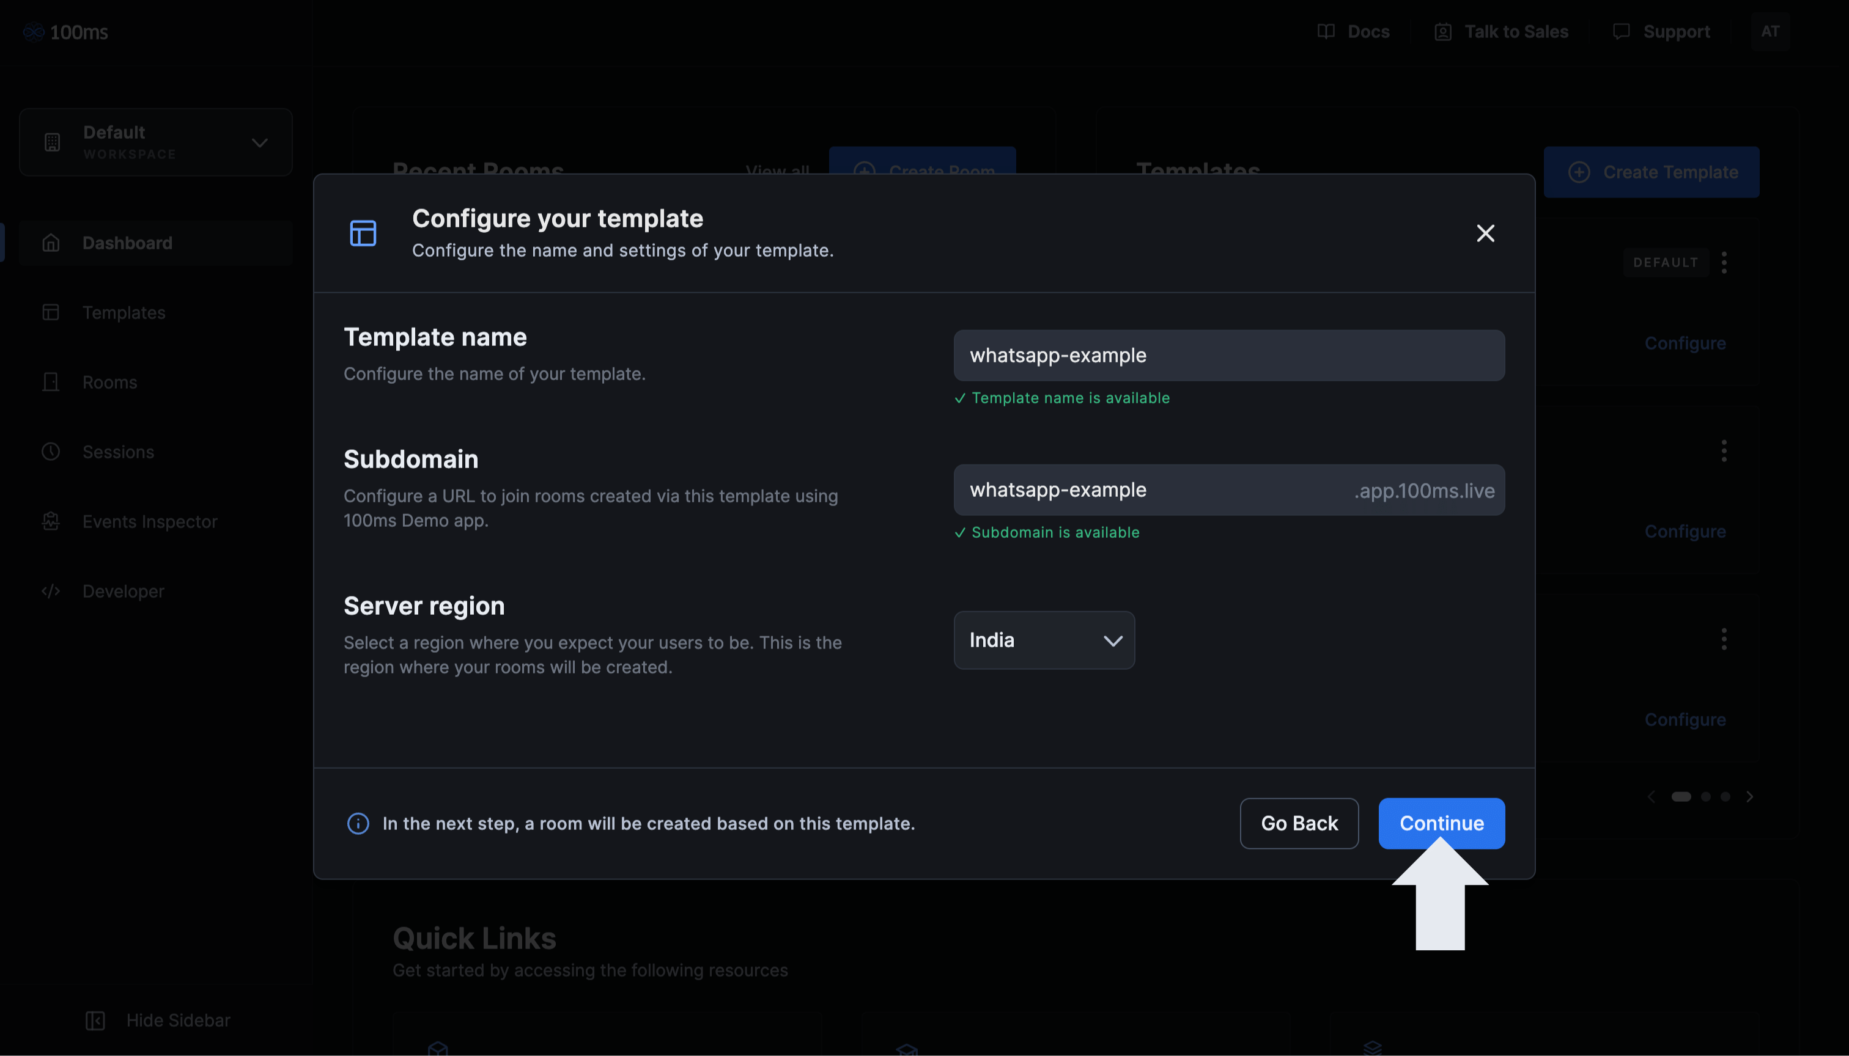Viewport: 1849px width, 1056px height.
Task: Close the Configure your template dialog
Action: (1485, 233)
